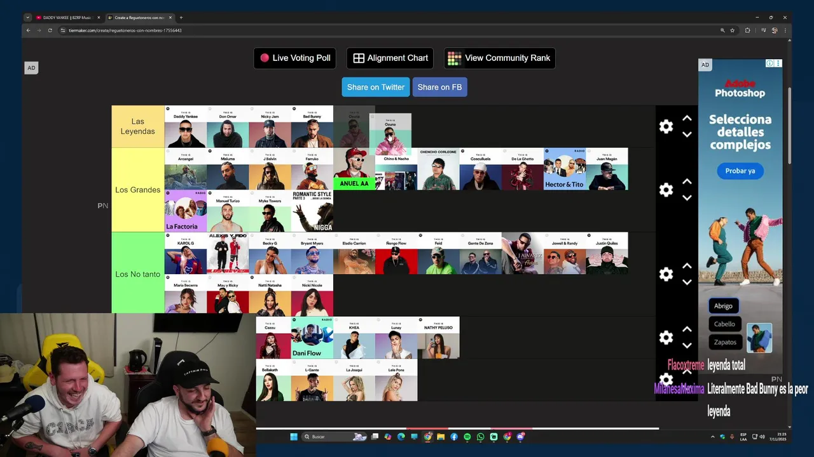Viewport: 814px width, 457px height.
Task: Open Microsoft Edge from taskbar
Action: pos(401,437)
